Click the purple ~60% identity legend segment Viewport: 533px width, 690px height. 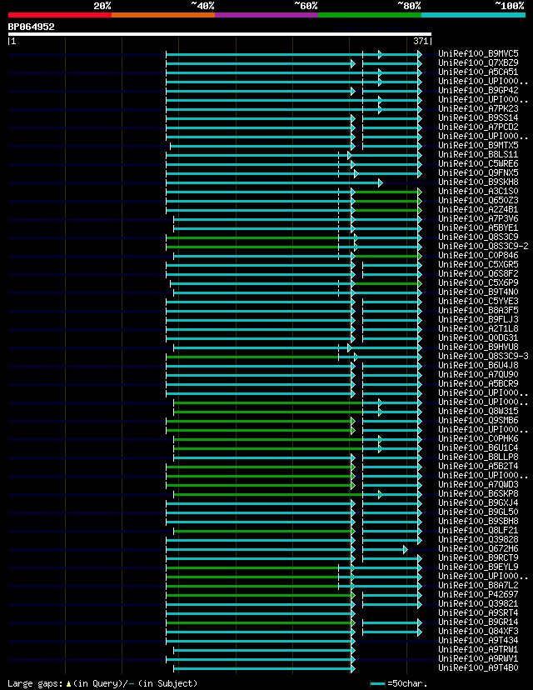coord(266,15)
